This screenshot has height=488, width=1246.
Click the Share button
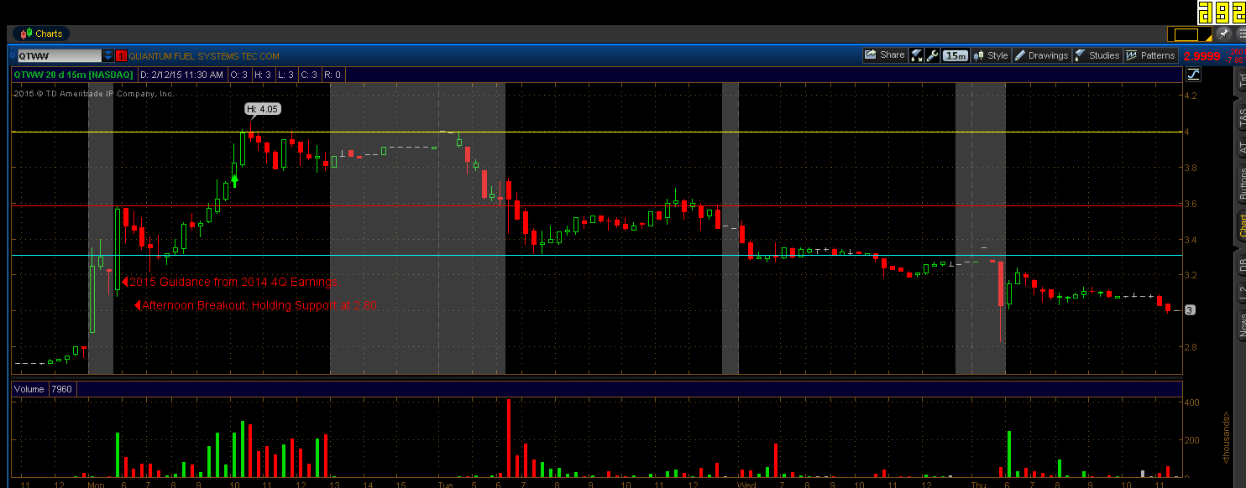[885, 55]
